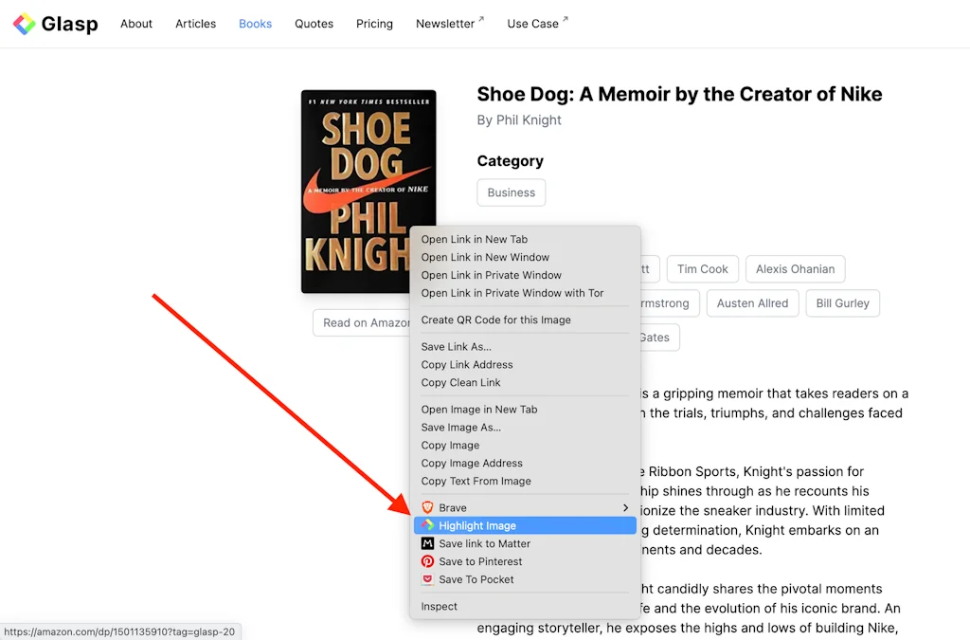
Task: Select 'Save Image As...' from the menu
Action: (x=461, y=427)
